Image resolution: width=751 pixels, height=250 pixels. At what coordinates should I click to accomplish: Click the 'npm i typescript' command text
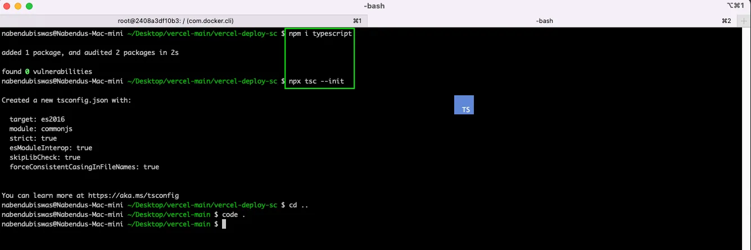320,34
